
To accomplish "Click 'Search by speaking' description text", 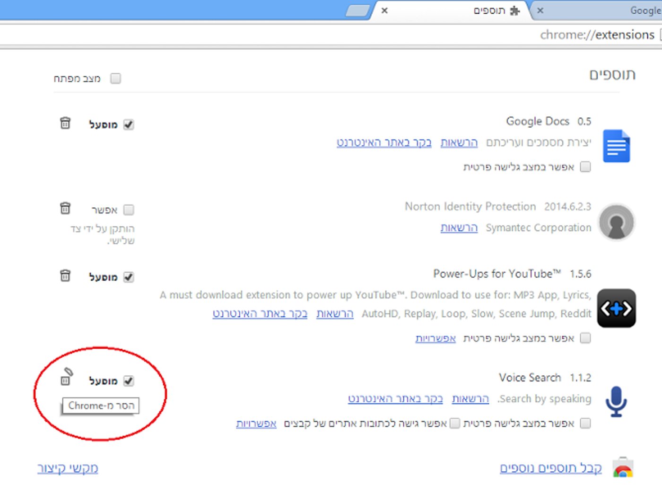I will 544,399.
